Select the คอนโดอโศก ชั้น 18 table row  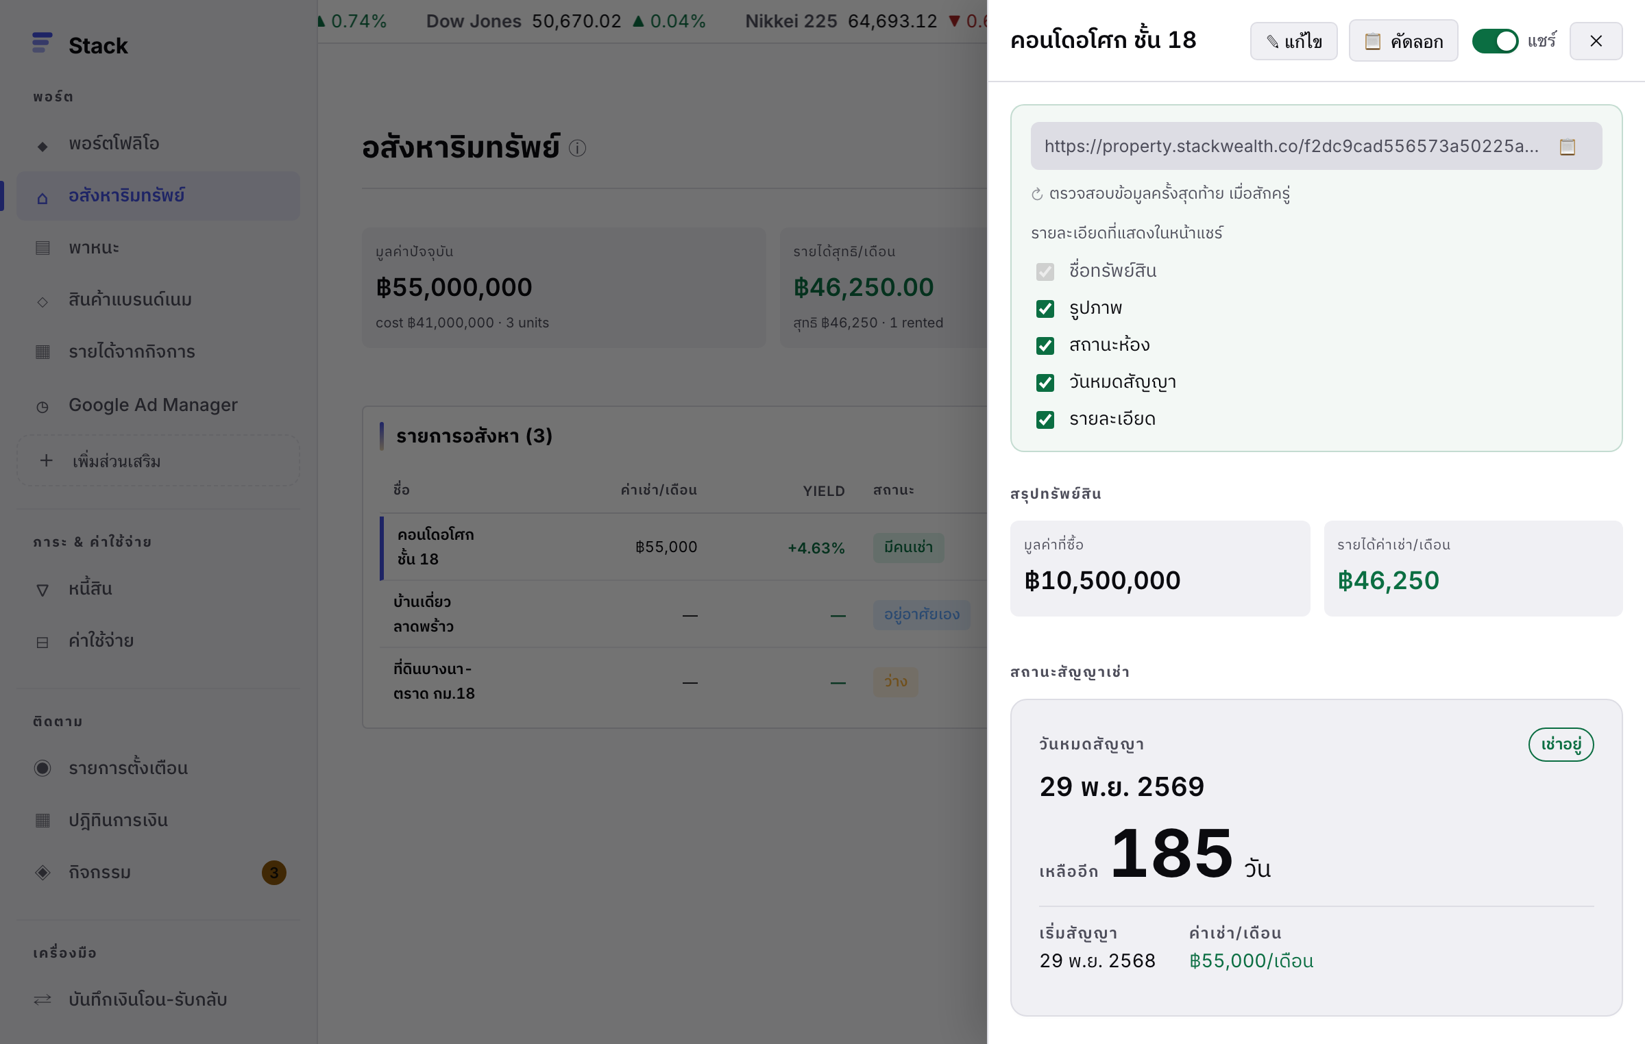pyautogui.click(x=683, y=547)
